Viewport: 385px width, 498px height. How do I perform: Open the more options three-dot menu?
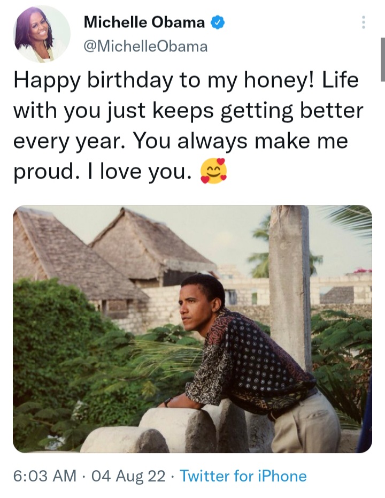coord(364,22)
